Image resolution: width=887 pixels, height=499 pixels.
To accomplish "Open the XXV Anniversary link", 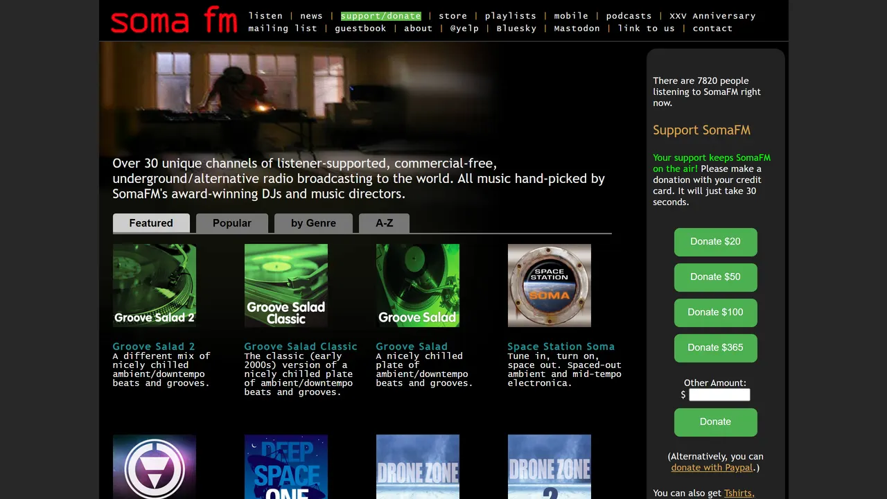I will coord(712,16).
